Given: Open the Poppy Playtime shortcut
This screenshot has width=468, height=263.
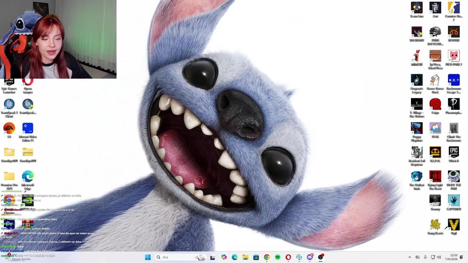Looking at the screenshot, I should (x=416, y=132).
